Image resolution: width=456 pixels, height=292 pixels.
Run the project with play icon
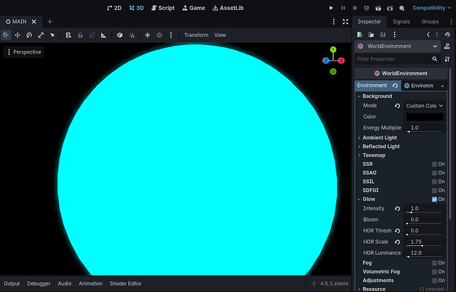click(x=331, y=8)
